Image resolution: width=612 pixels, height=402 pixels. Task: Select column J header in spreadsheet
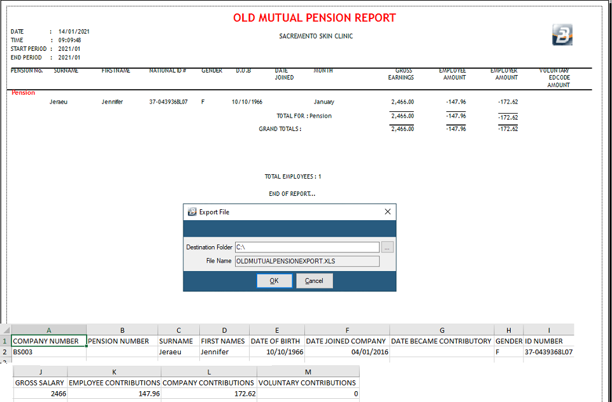click(40, 372)
